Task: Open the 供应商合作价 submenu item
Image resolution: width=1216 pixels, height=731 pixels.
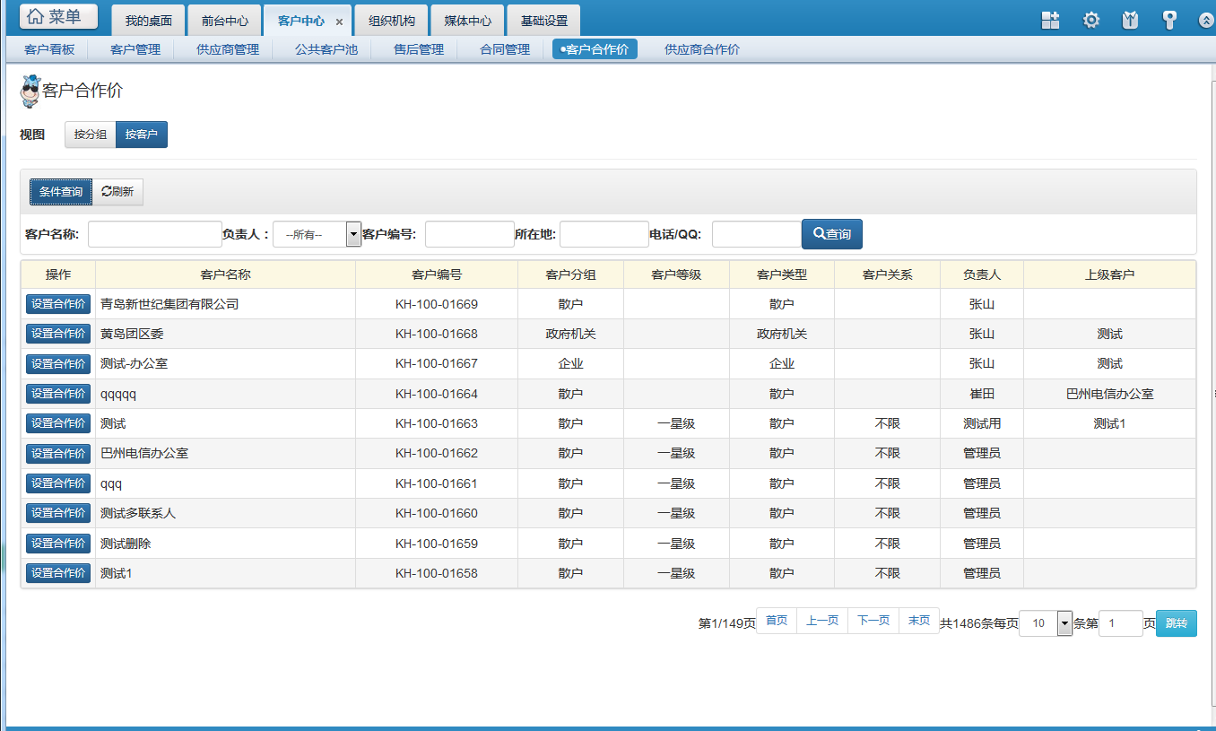Action: tap(702, 49)
